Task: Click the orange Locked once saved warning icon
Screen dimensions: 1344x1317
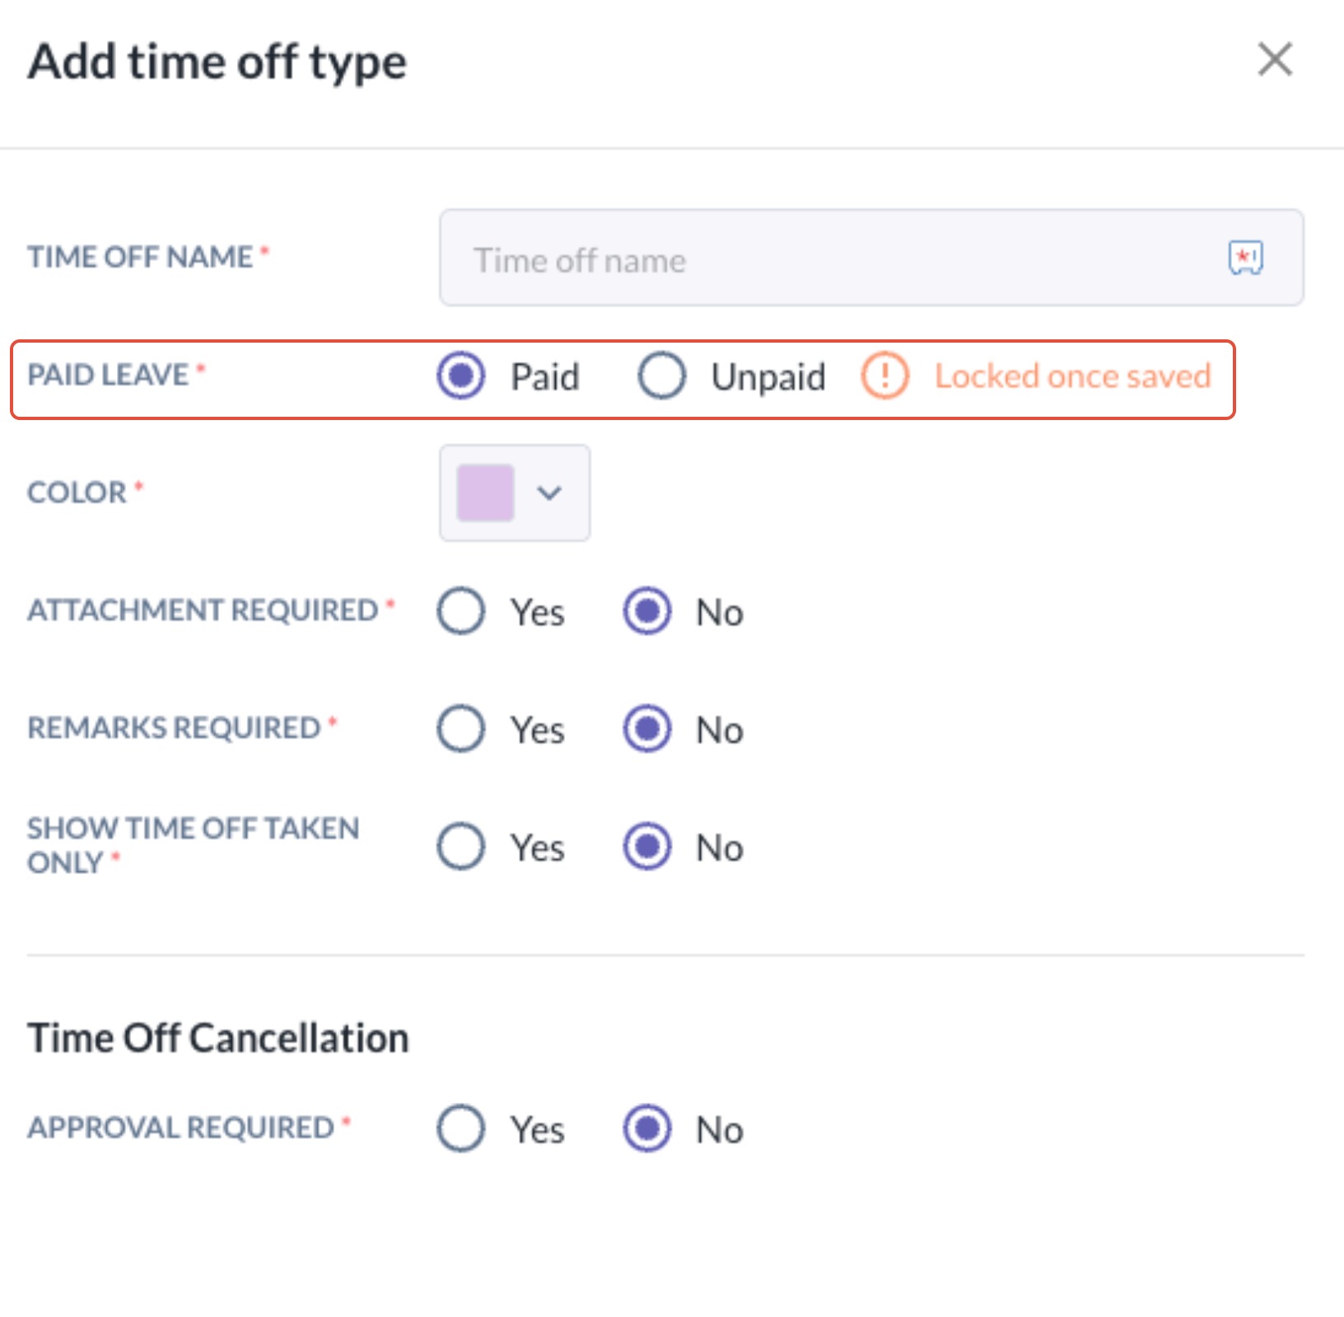Action: [x=884, y=376]
